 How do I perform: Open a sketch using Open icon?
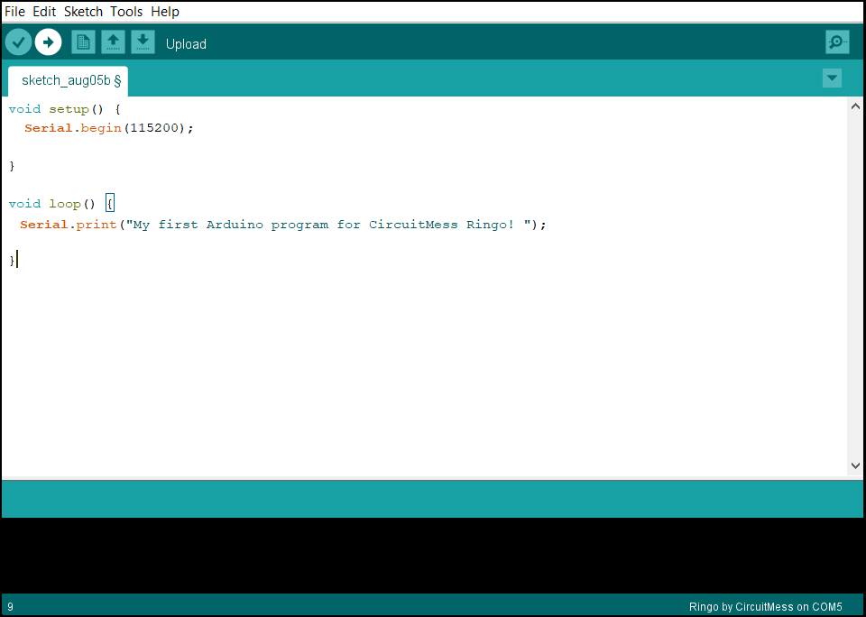[113, 42]
